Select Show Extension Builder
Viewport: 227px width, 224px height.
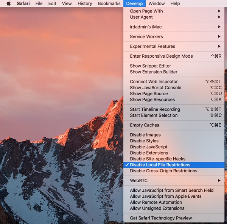(x=174, y=72)
